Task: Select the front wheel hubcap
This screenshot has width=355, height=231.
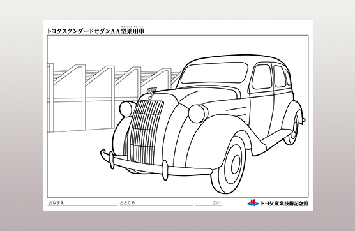Action: point(236,161)
